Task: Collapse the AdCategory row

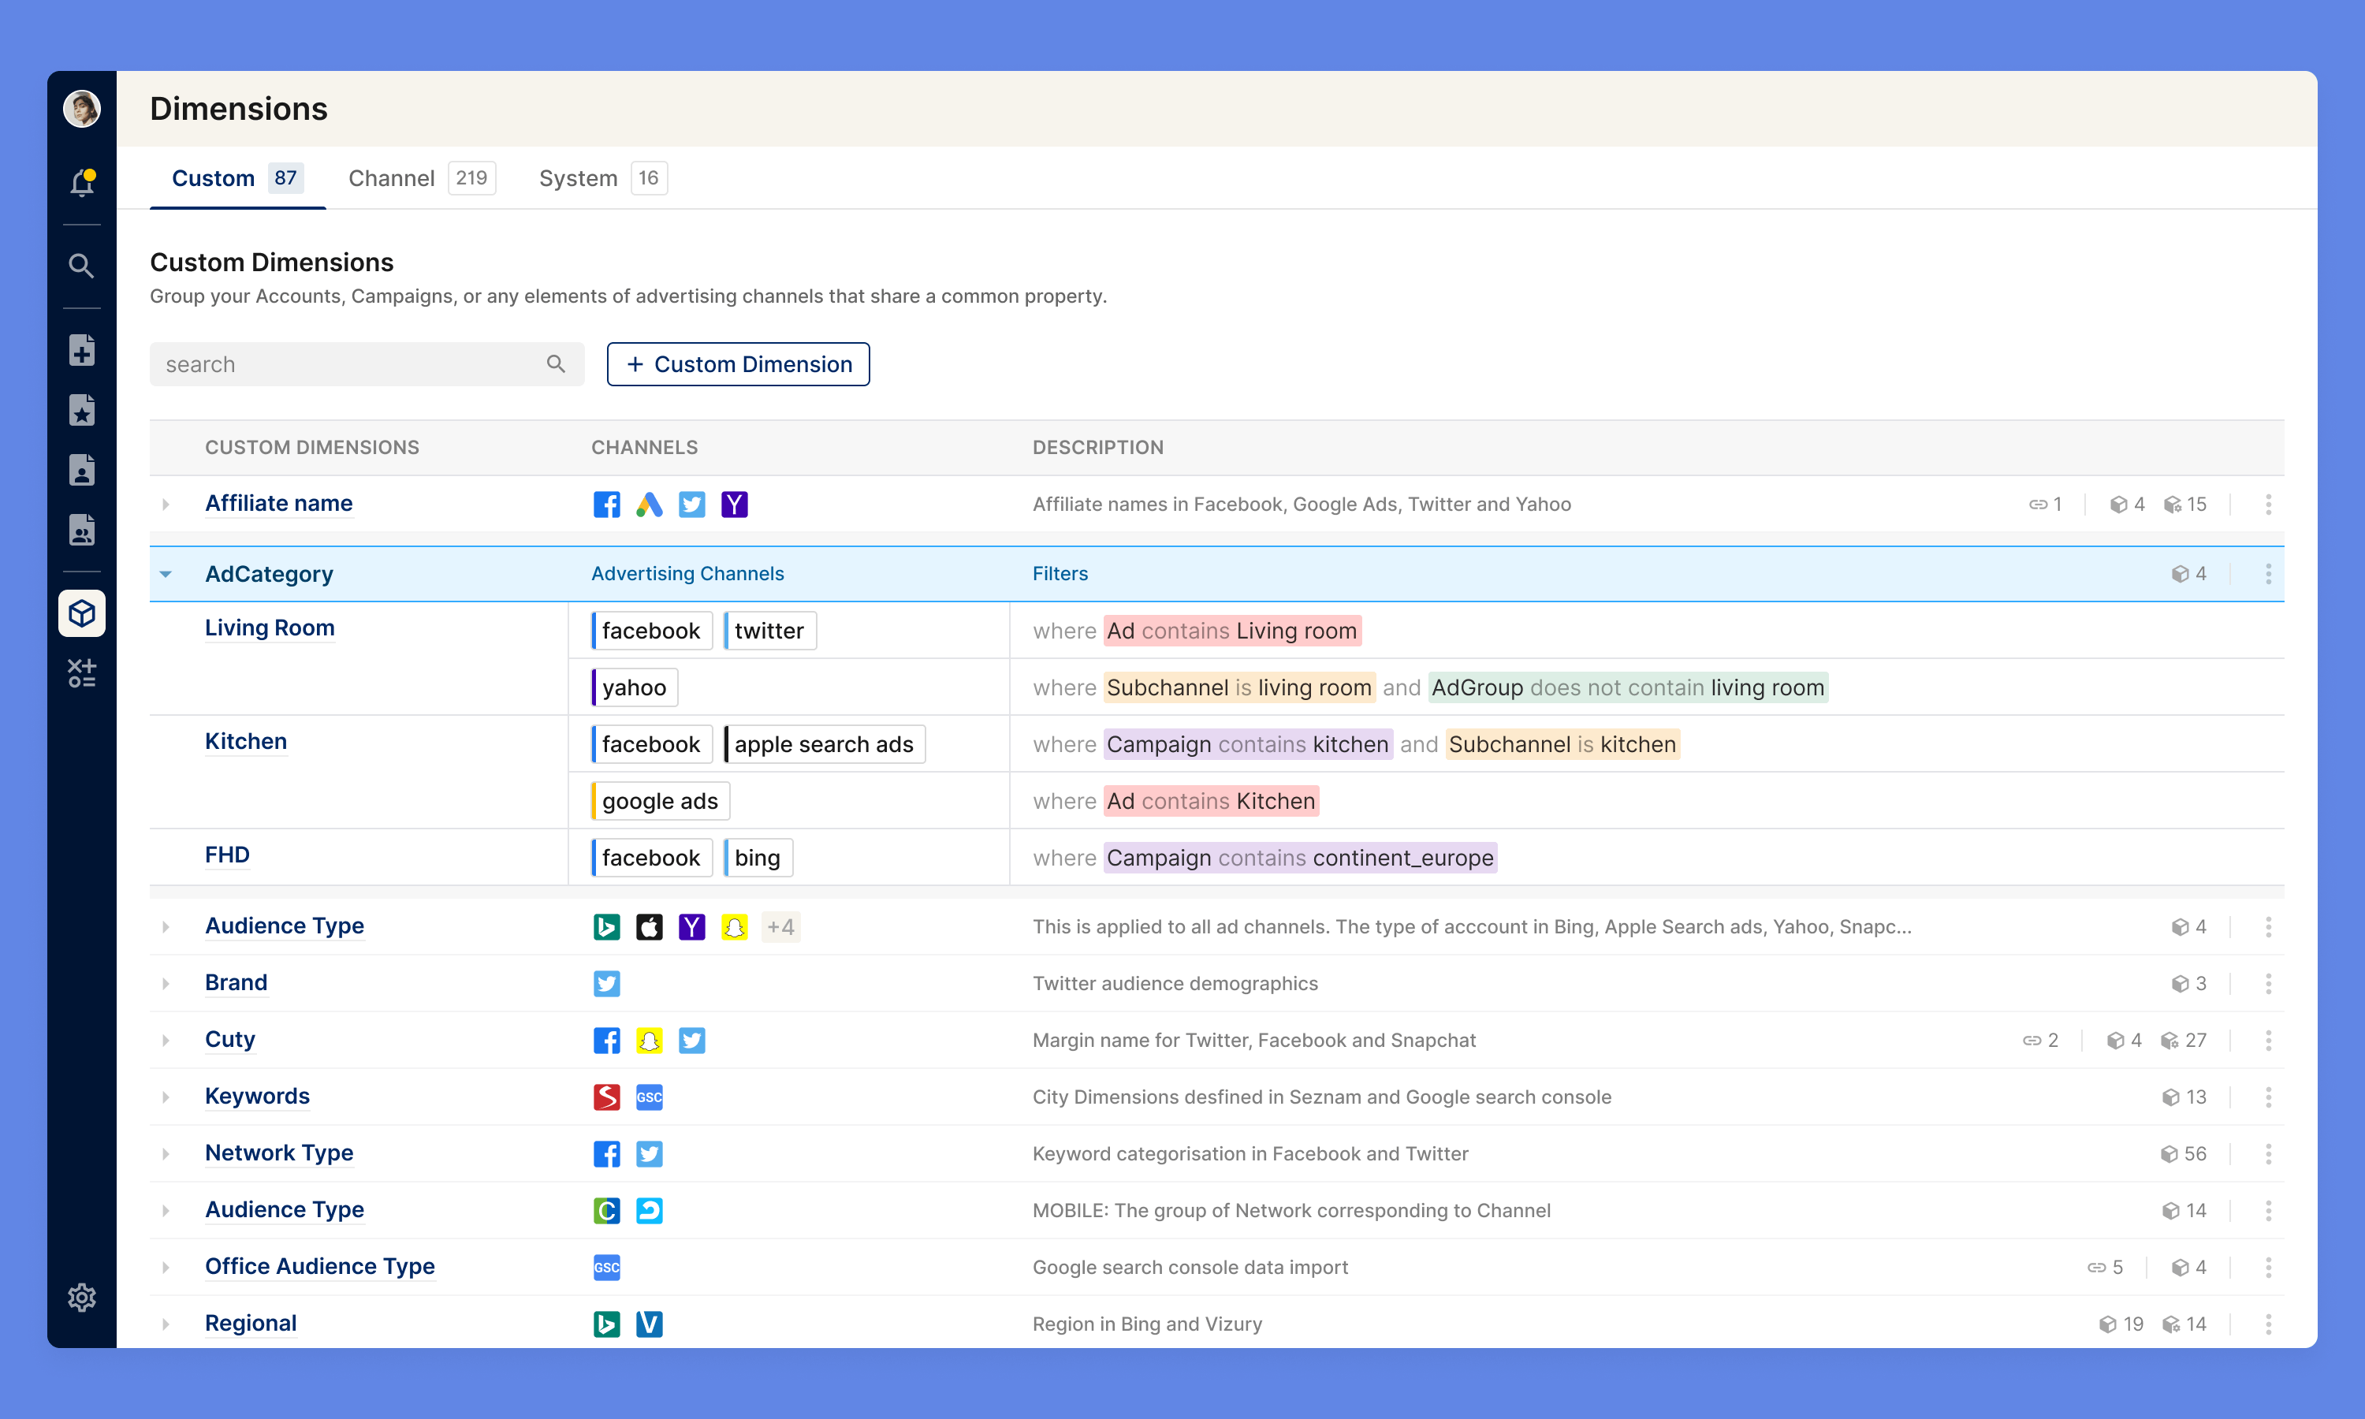Action: click(x=166, y=574)
